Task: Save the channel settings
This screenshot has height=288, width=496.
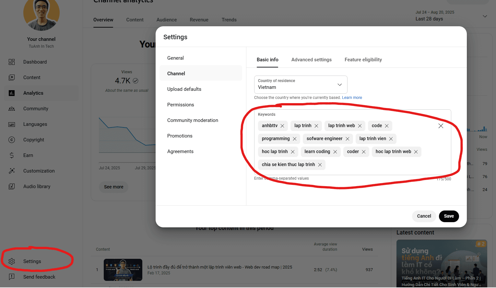Action: [449, 216]
